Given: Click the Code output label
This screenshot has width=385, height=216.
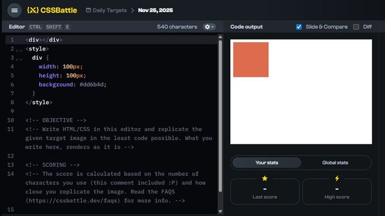Looking at the screenshot, I should pyautogui.click(x=246, y=27).
